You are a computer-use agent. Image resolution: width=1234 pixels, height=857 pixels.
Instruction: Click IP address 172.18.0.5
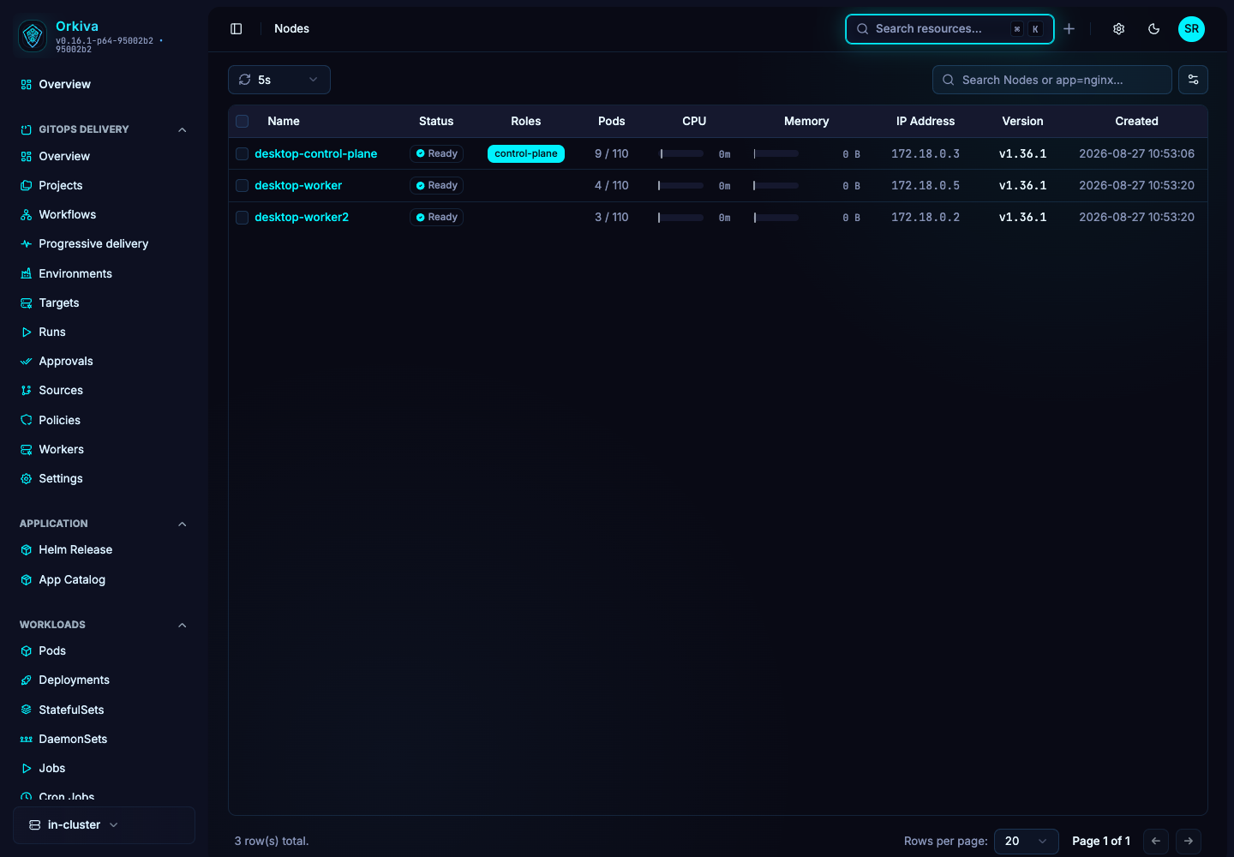click(925, 186)
